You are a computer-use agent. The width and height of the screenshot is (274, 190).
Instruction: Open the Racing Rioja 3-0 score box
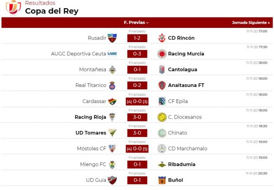pos(137,117)
